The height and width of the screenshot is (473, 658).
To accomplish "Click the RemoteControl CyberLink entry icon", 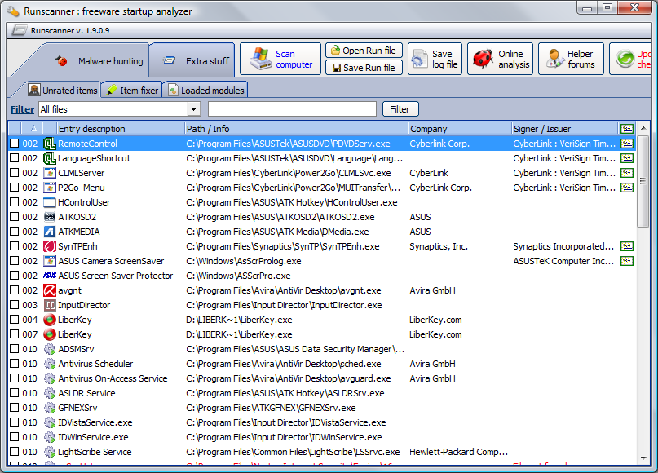I will tap(50, 144).
